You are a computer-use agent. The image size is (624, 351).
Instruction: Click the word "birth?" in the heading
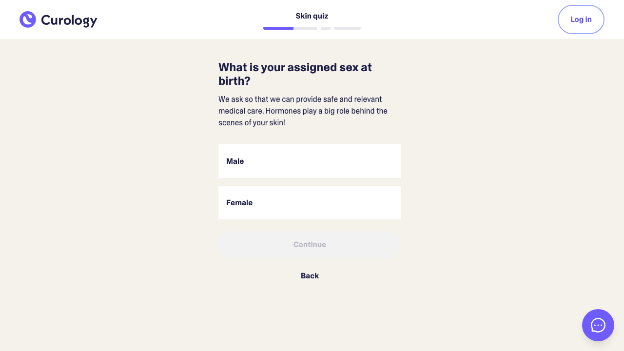point(234,81)
